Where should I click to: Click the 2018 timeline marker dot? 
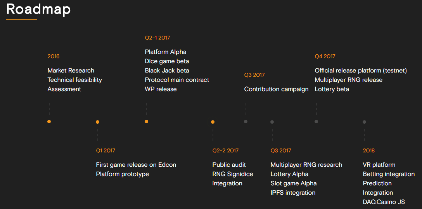pos(364,122)
